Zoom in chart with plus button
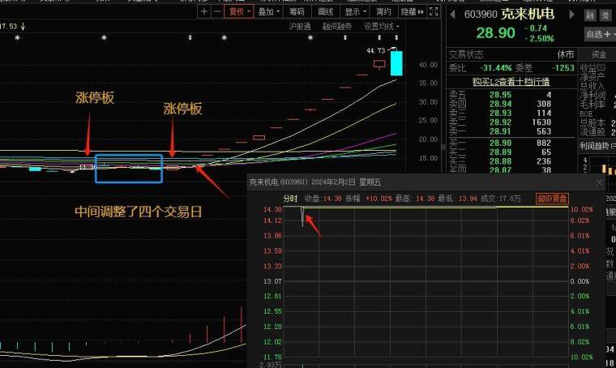 (204, 12)
